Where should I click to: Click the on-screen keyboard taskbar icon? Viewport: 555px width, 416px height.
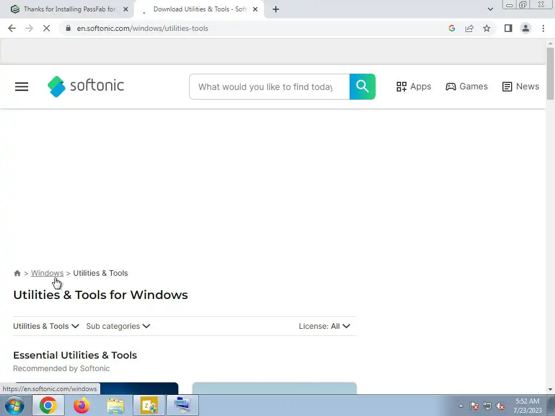(183, 406)
